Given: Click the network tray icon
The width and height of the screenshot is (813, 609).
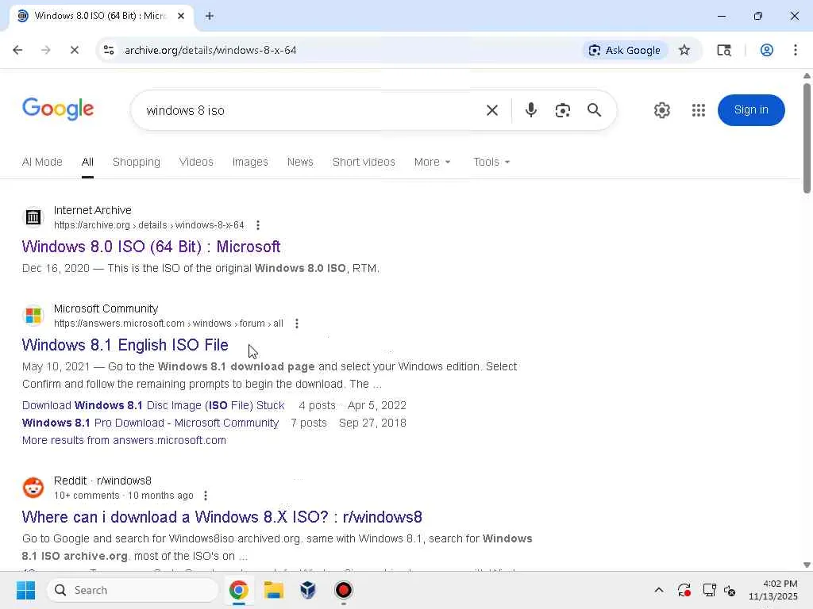Looking at the screenshot, I should 709,590.
